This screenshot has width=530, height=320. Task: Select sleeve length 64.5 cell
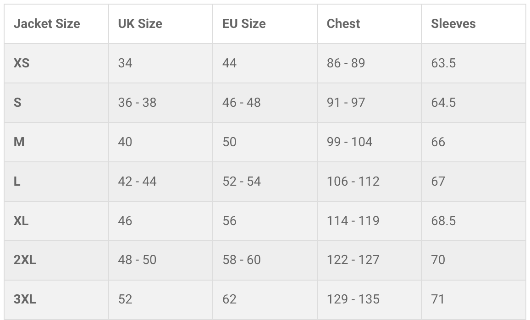click(443, 102)
